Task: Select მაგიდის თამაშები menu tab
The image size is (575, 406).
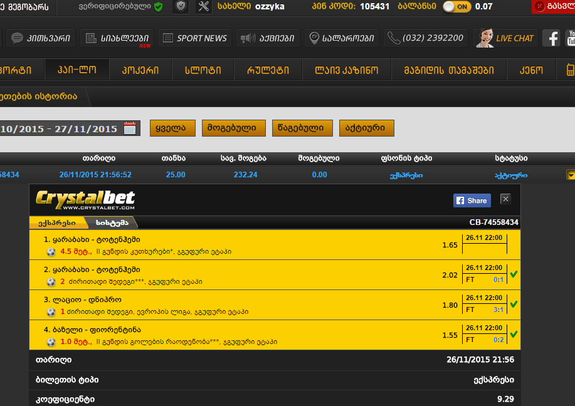Action: [x=449, y=70]
